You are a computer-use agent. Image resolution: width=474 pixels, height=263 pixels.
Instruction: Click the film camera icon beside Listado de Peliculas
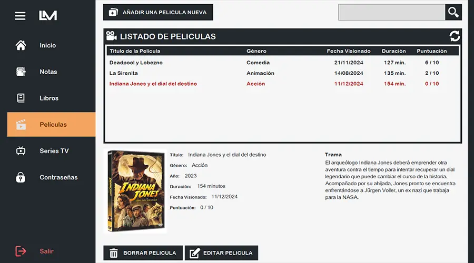click(x=111, y=36)
